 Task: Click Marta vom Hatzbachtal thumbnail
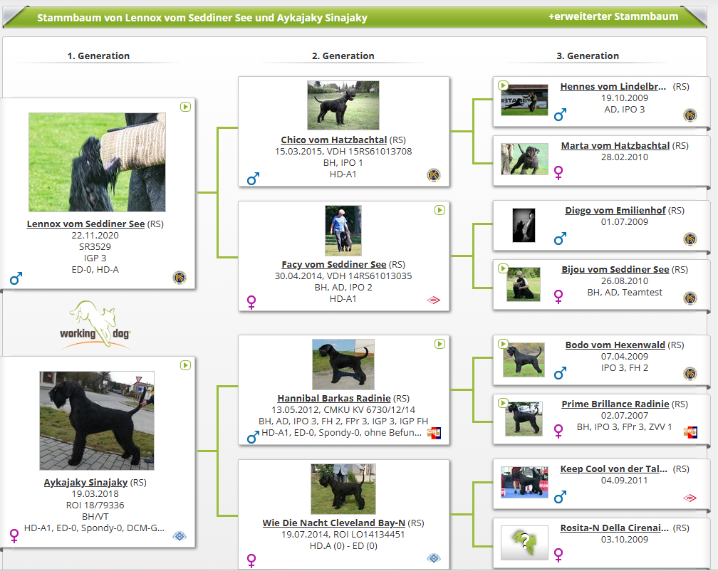pyautogui.click(x=524, y=159)
